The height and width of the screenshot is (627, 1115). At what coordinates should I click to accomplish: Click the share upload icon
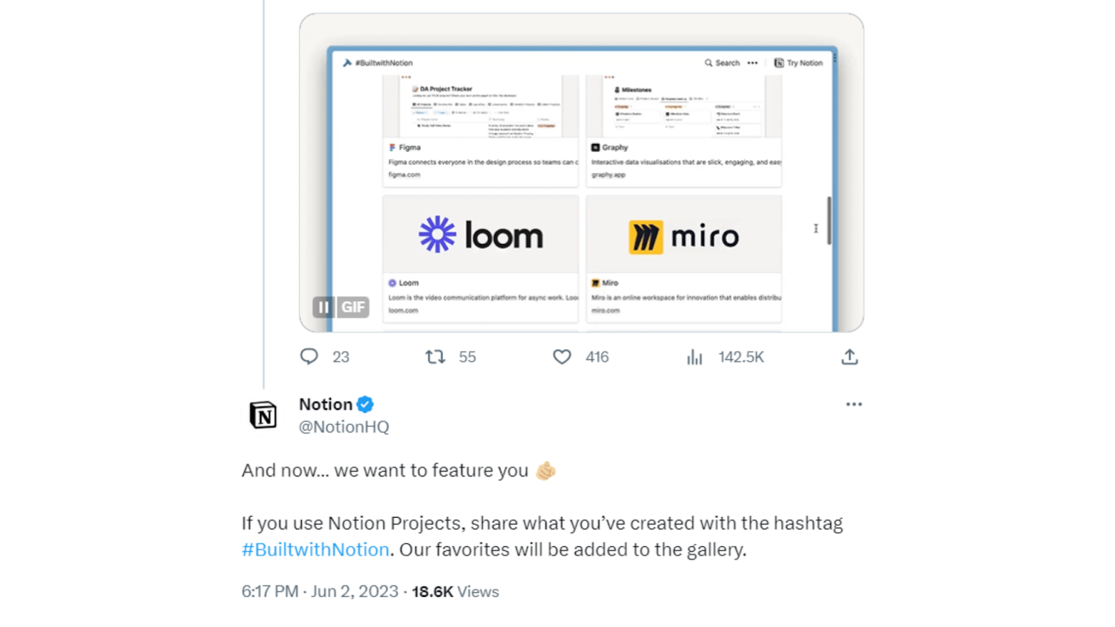pyautogui.click(x=849, y=357)
